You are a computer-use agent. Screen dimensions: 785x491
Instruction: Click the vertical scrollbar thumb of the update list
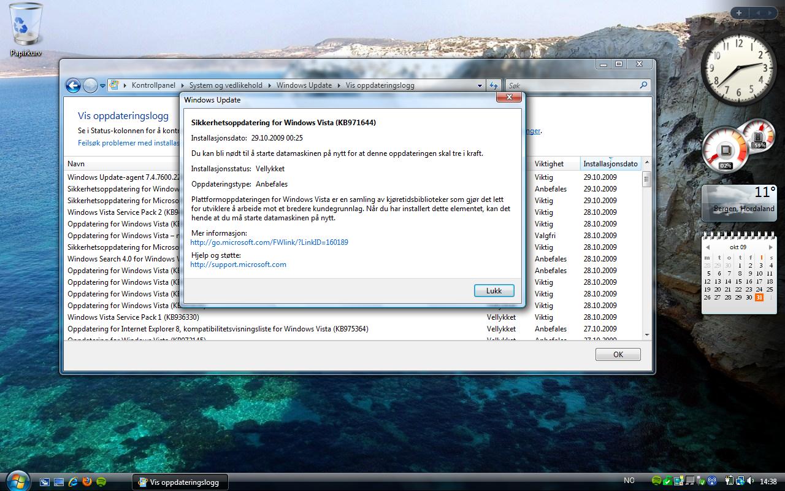(x=646, y=179)
